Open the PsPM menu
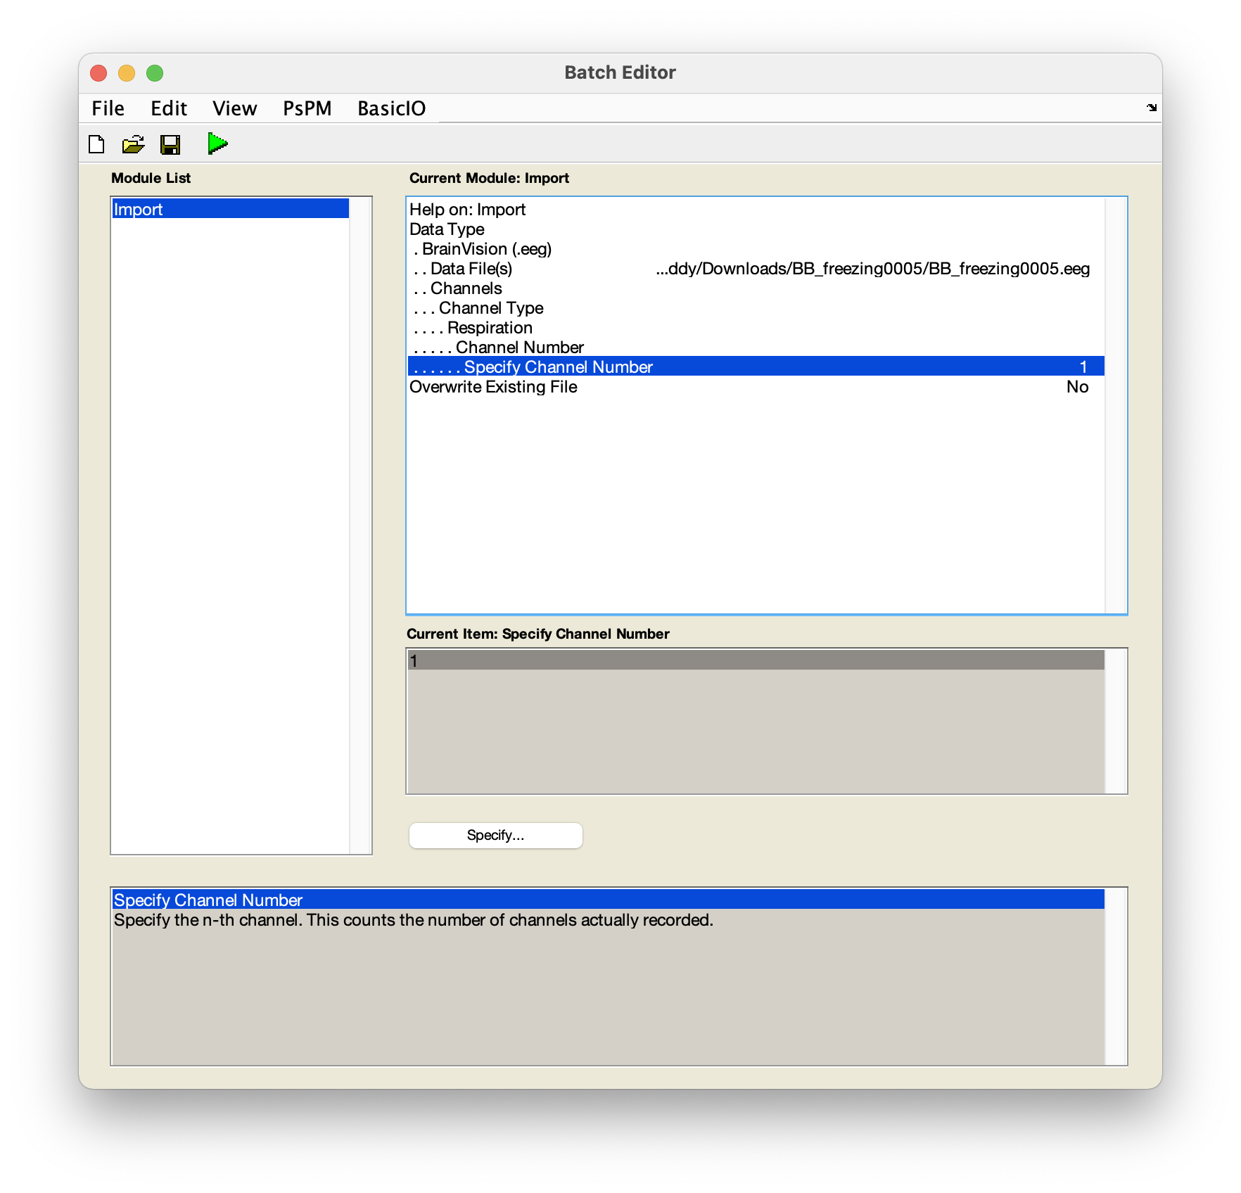 [307, 108]
